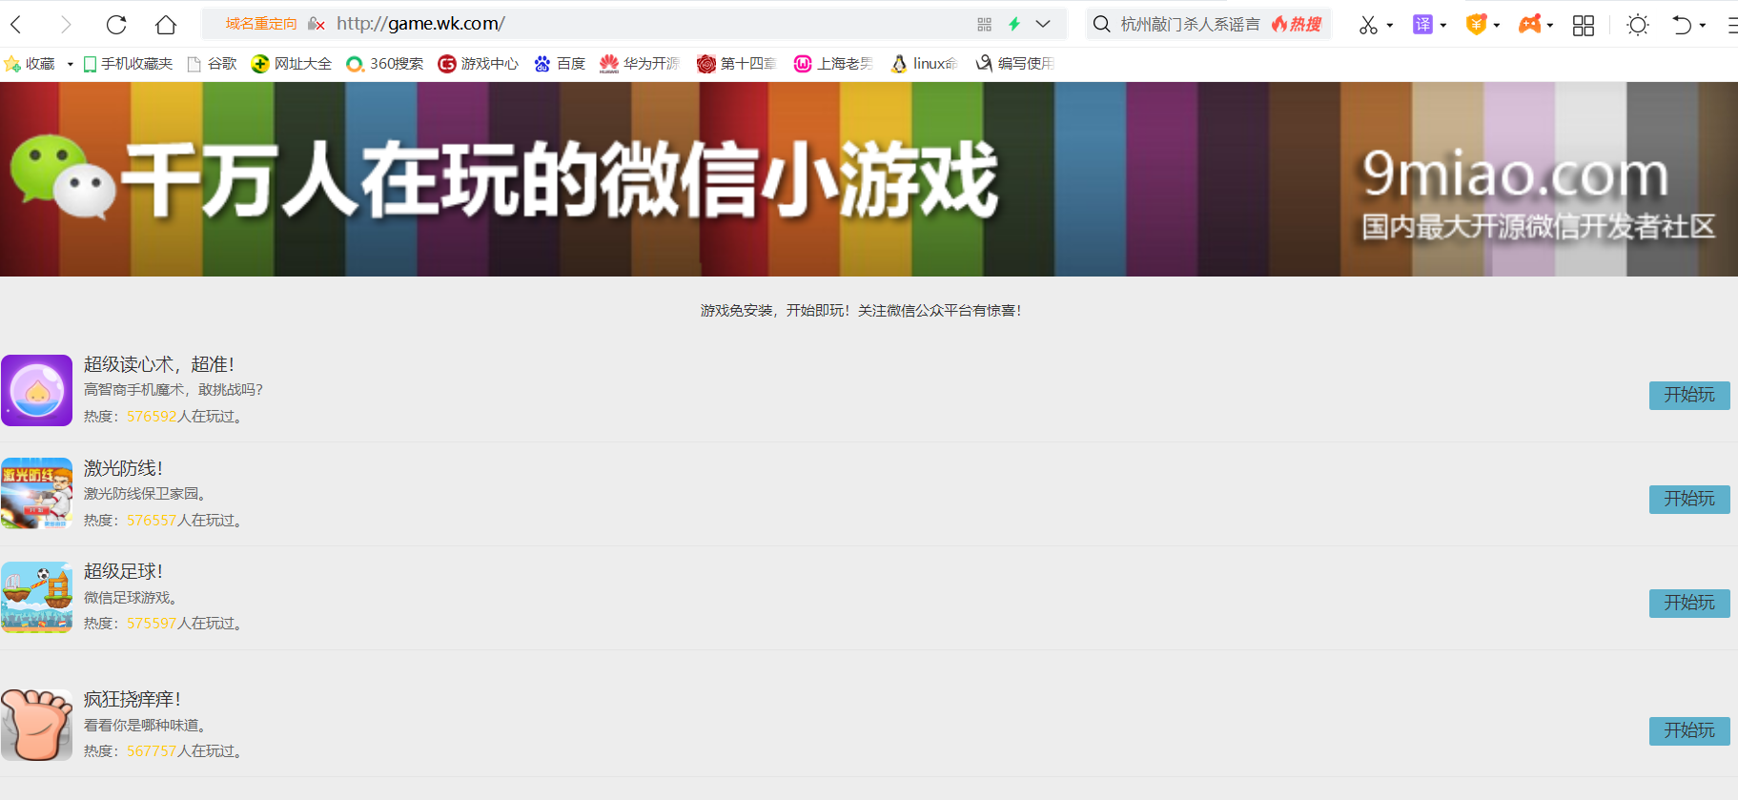Open the 百度 bookmark

coord(560,64)
